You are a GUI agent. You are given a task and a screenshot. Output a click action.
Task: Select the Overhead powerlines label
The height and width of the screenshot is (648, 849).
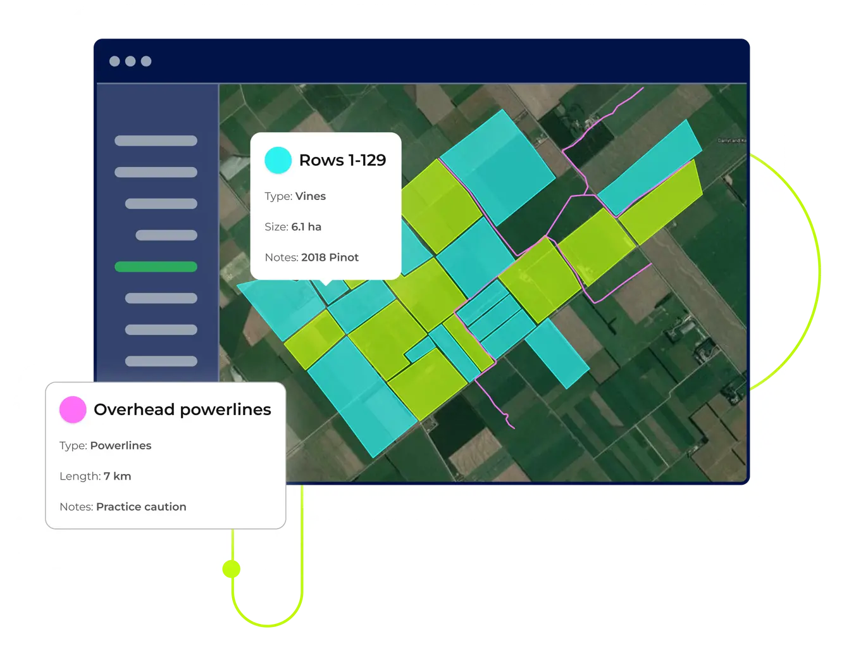click(182, 409)
